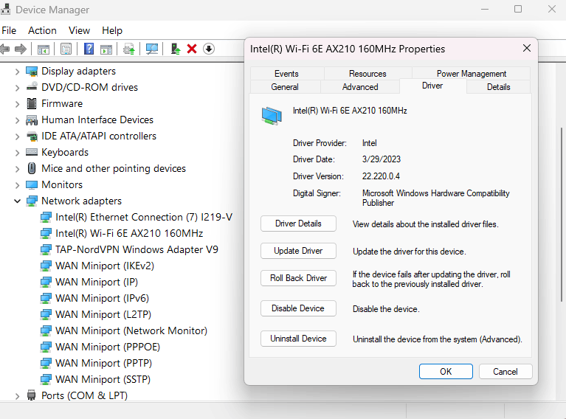Click the Human Interface Devices icon
The width and height of the screenshot is (566, 419).
[x=32, y=120]
